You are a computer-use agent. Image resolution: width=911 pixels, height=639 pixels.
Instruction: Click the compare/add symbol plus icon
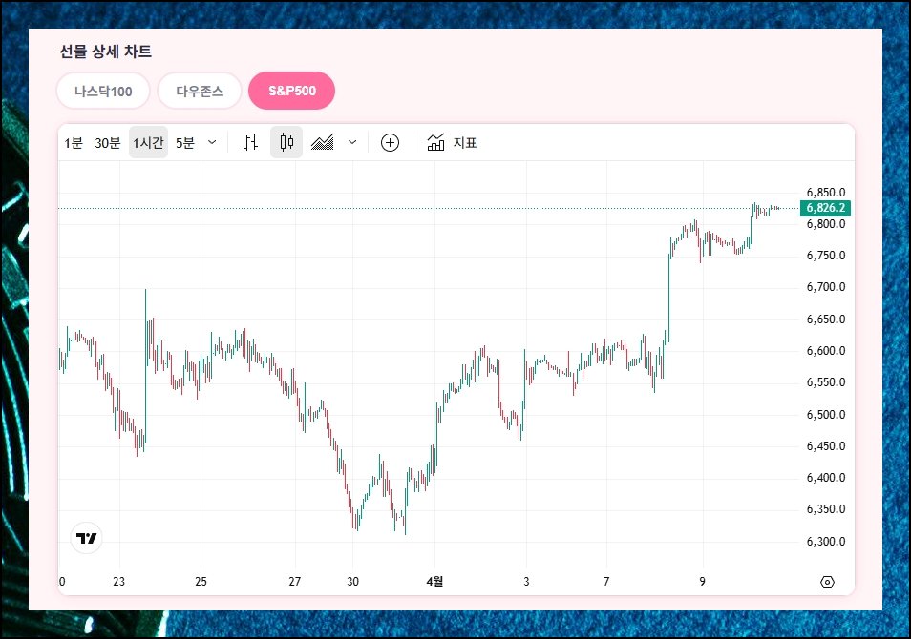(x=390, y=142)
